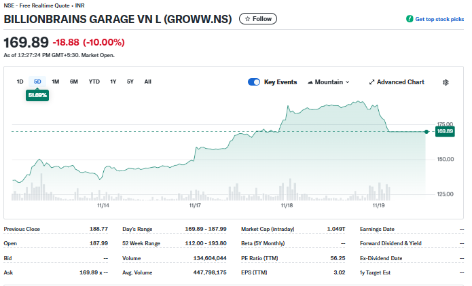Click the 11/14 date axis label
Screen dimensions: 472x286
103,205
